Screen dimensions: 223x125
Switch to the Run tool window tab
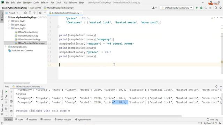[x=8, y=119]
